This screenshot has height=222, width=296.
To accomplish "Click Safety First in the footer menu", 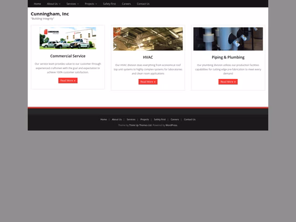I will point(160,120).
